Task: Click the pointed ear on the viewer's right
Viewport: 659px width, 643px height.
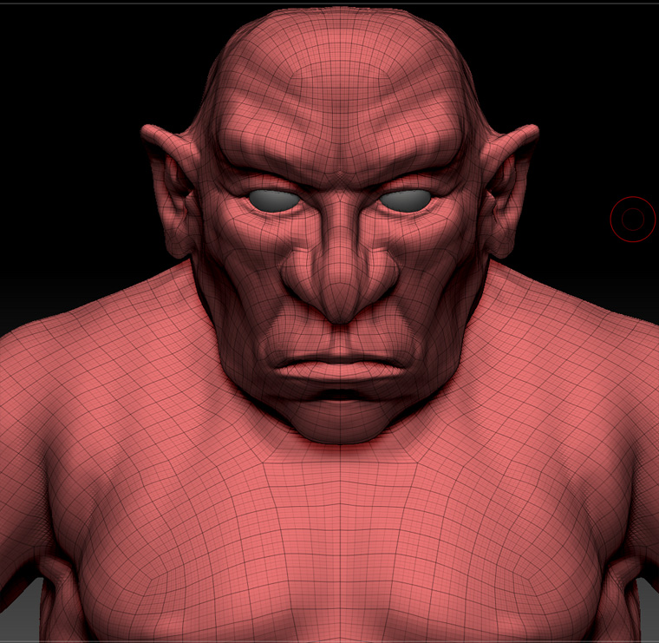Action: click(508, 190)
